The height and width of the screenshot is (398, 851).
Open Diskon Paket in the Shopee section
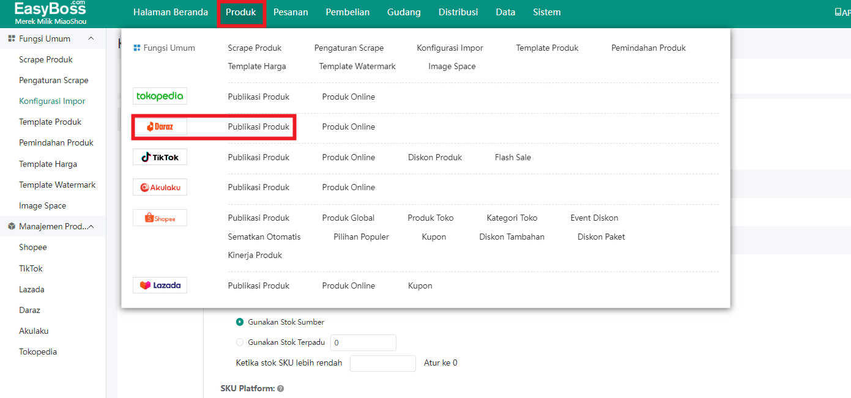pos(601,237)
